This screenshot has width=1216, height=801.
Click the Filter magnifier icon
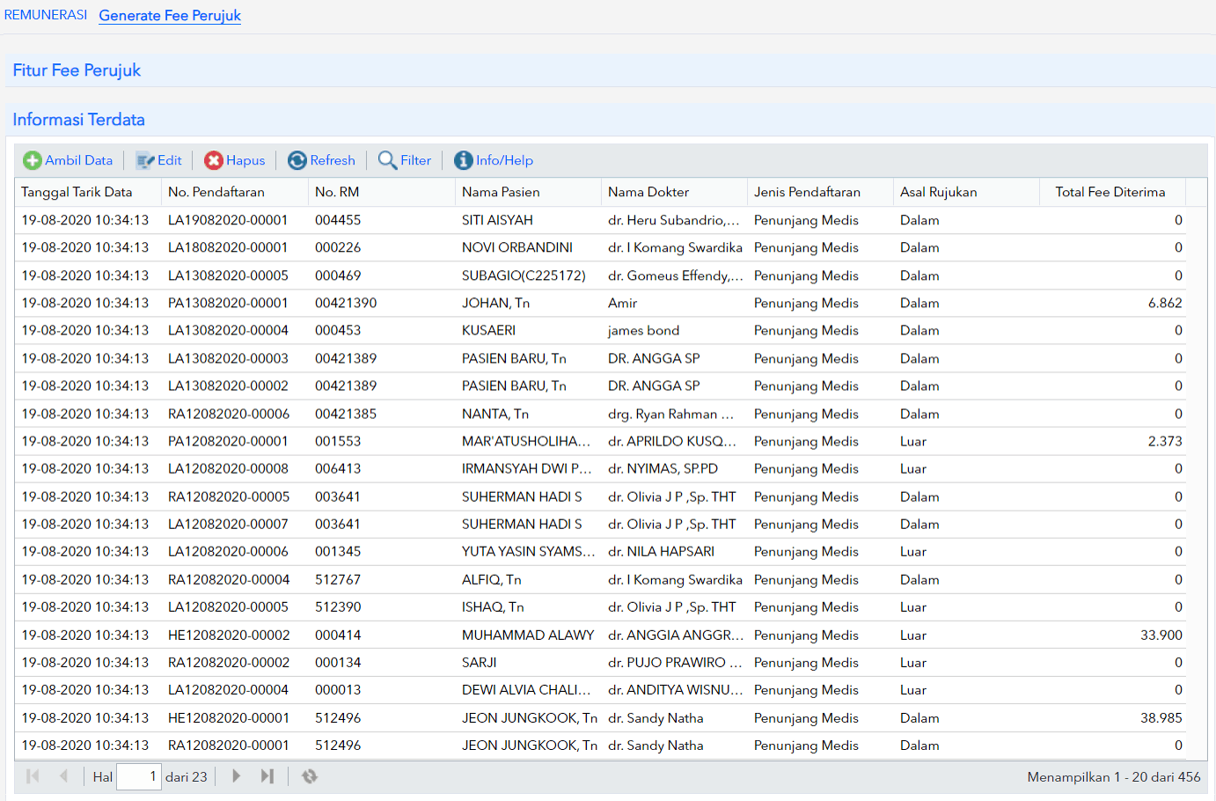(387, 160)
